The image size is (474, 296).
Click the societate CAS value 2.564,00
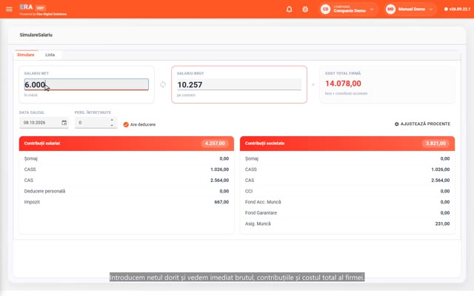(x=441, y=181)
